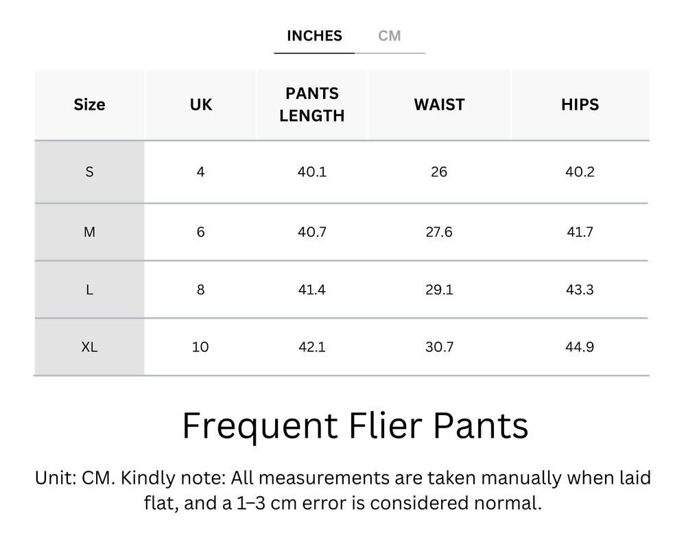686x538 pixels.
Task: Click the Size column header
Action: click(89, 104)
